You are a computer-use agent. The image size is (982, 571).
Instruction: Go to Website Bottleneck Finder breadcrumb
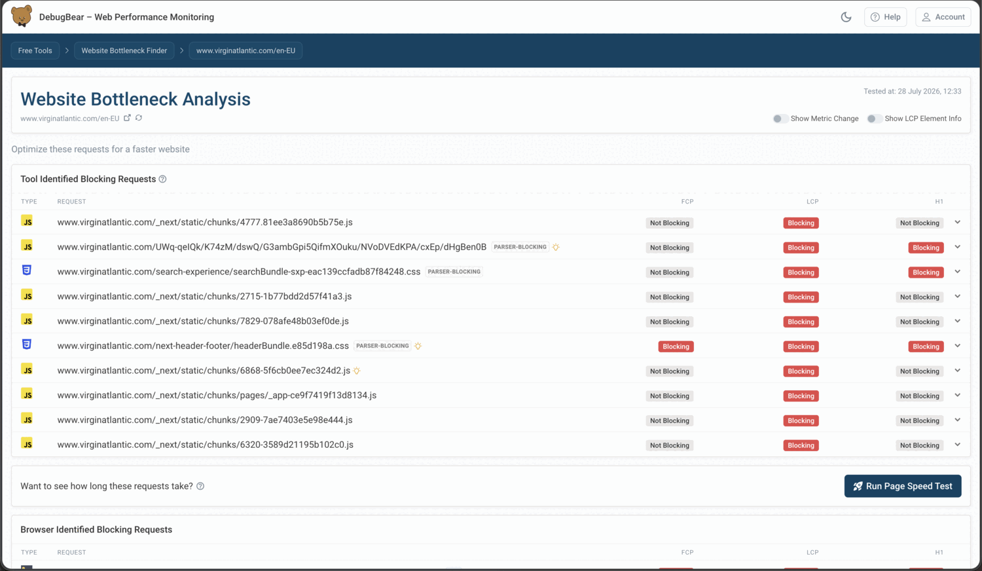click(124, 50)
